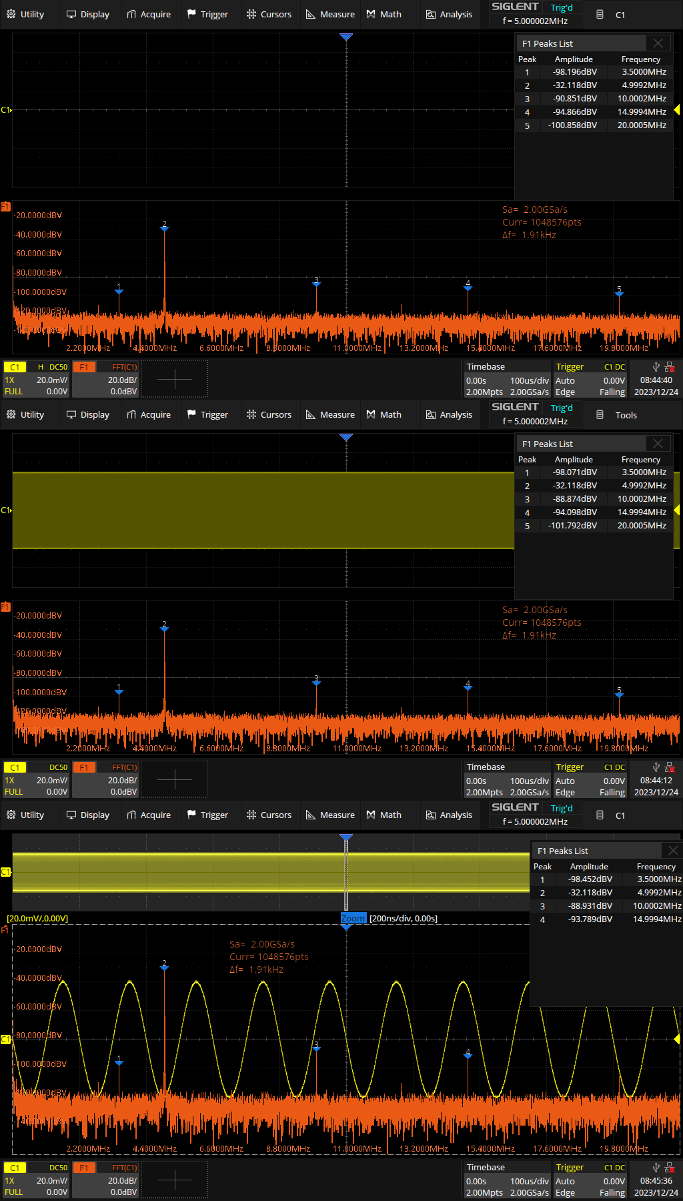Screen dimensions: 683x1201
Task: Select peak row with amplitude -101.792dBV
Action: pos(593,525)
